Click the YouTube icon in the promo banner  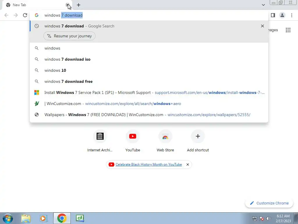pos(111,164)
